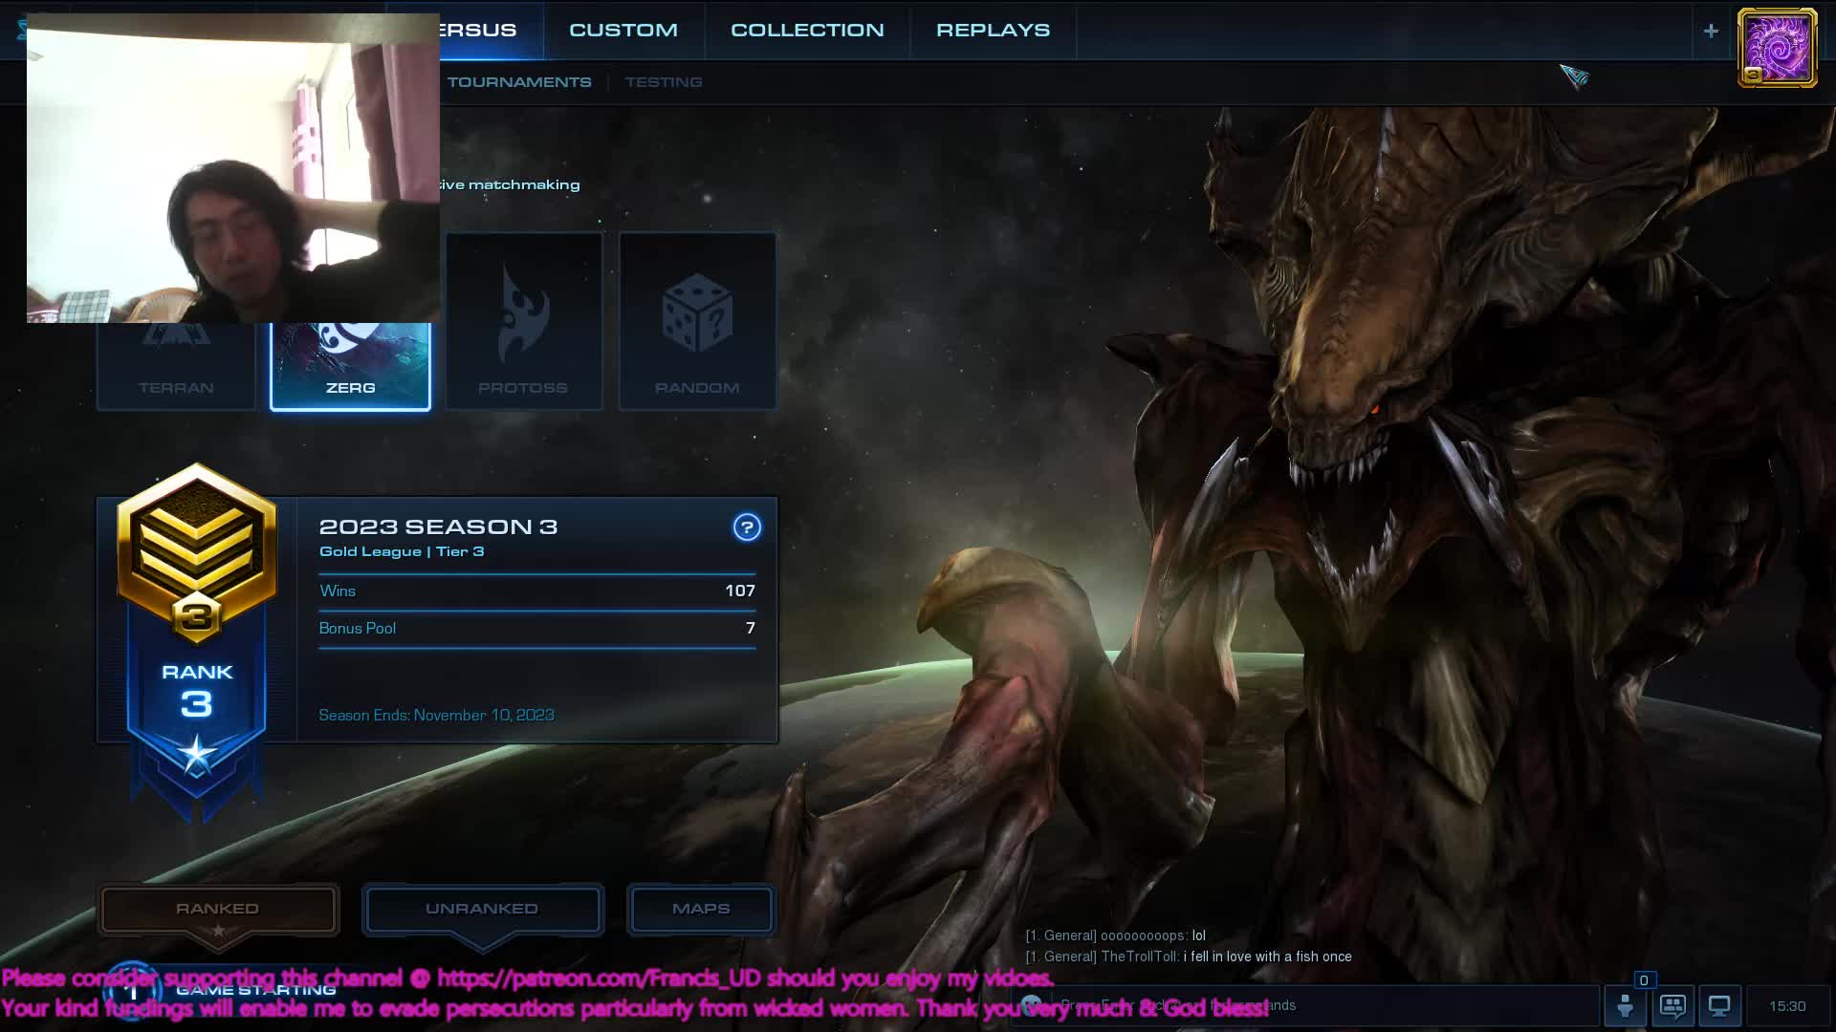The width and height of the screenshot is (1836, 1032).
Task: Click the ooooooooops lol chat message
Action: 1115,935
